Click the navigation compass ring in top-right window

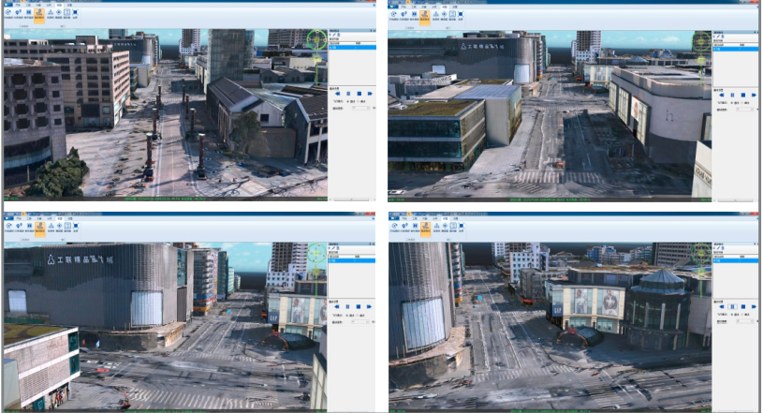pos(701,41)
